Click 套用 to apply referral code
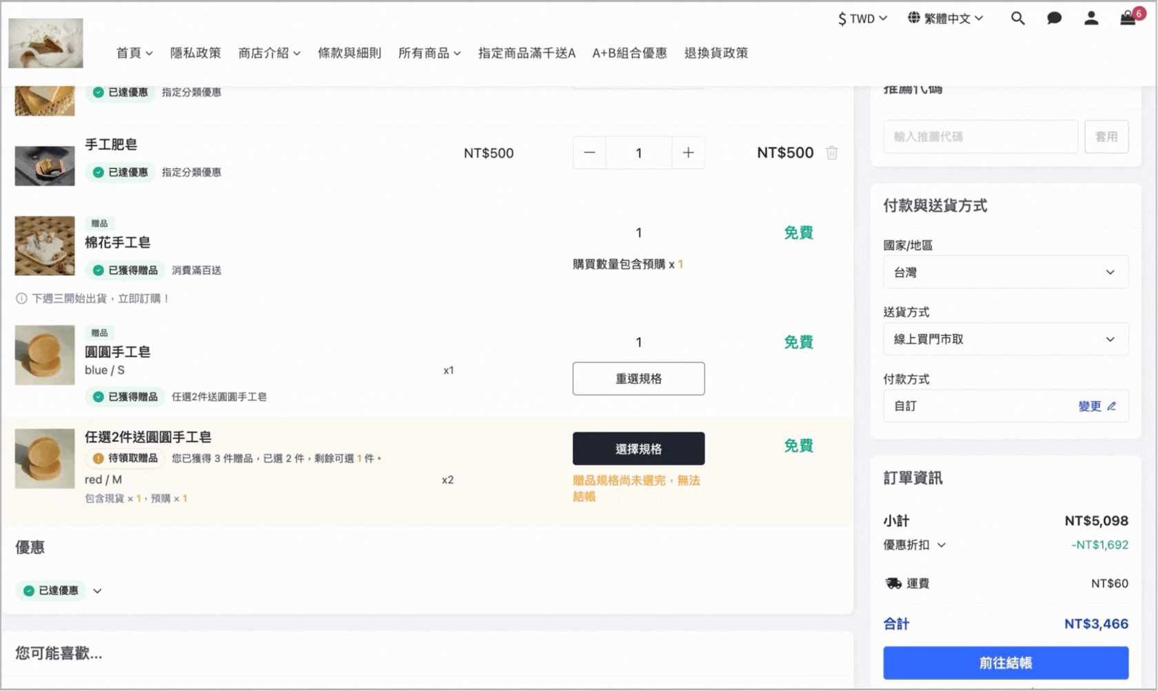The image size is (1158, 691). (x=1106, y=137)
